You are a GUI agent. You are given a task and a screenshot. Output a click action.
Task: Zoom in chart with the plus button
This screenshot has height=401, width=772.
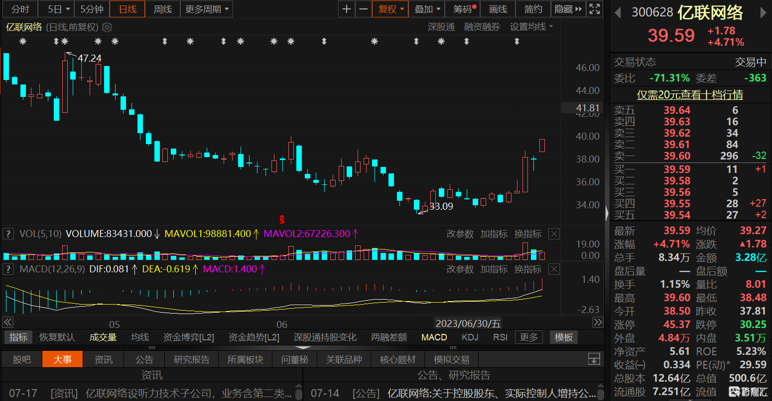coord(347,9)
